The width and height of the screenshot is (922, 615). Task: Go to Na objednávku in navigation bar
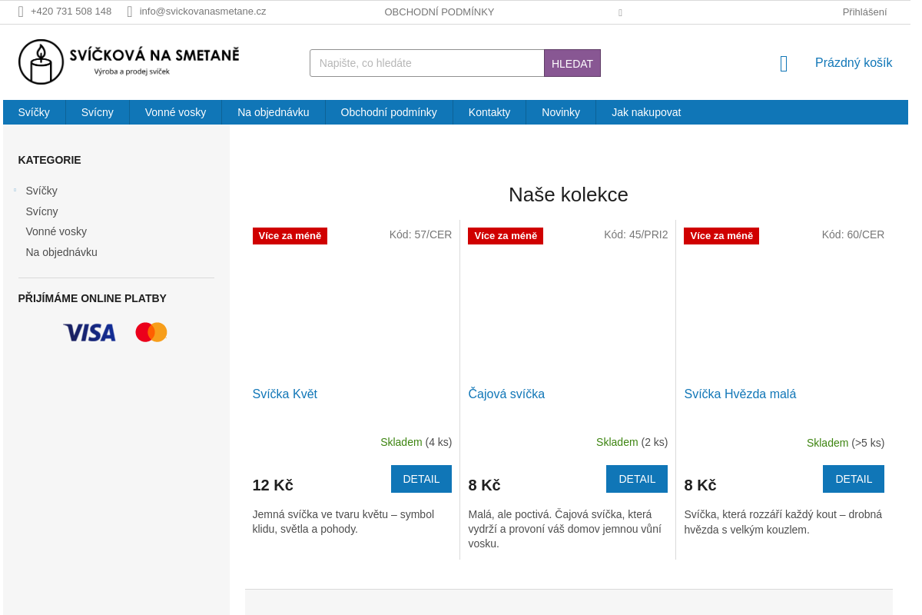pyautogui.click(x=274, y=112)
